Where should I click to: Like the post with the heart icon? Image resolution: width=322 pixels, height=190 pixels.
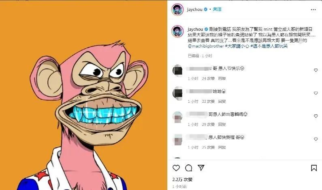coord(176,168)
